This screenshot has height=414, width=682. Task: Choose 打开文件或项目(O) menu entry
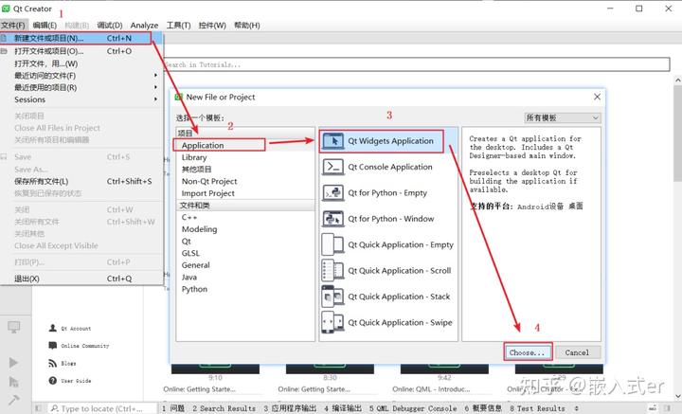point(81,51)
